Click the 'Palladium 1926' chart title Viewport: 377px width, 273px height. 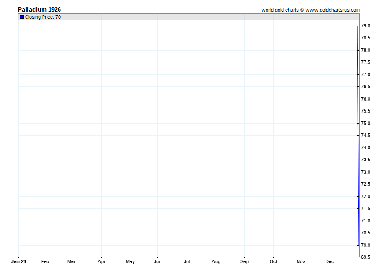pos(39,9)
